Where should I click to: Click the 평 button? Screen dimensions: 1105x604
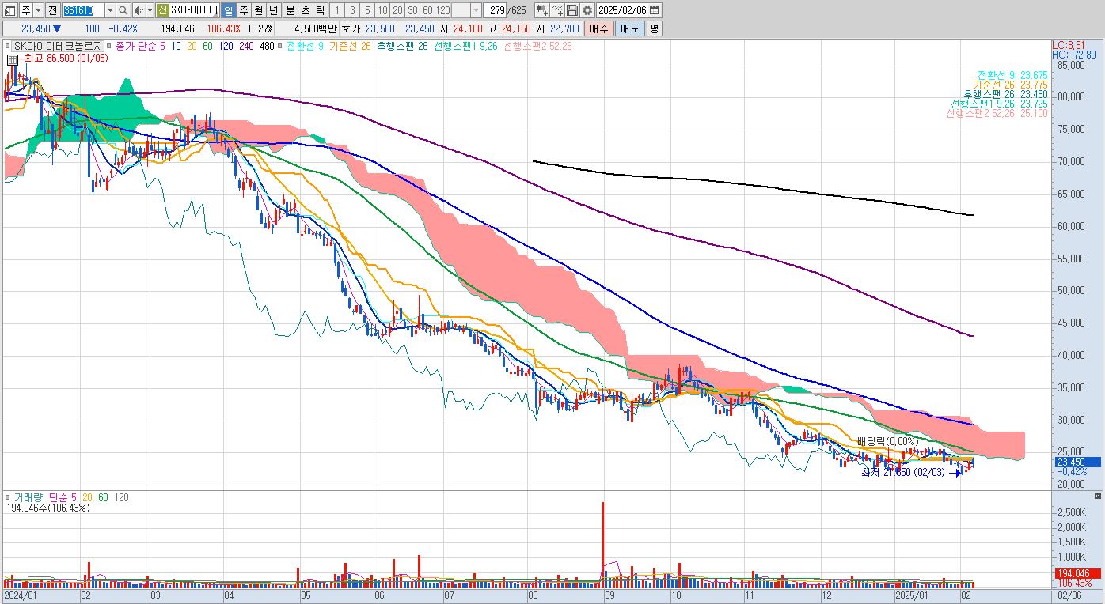654,28
